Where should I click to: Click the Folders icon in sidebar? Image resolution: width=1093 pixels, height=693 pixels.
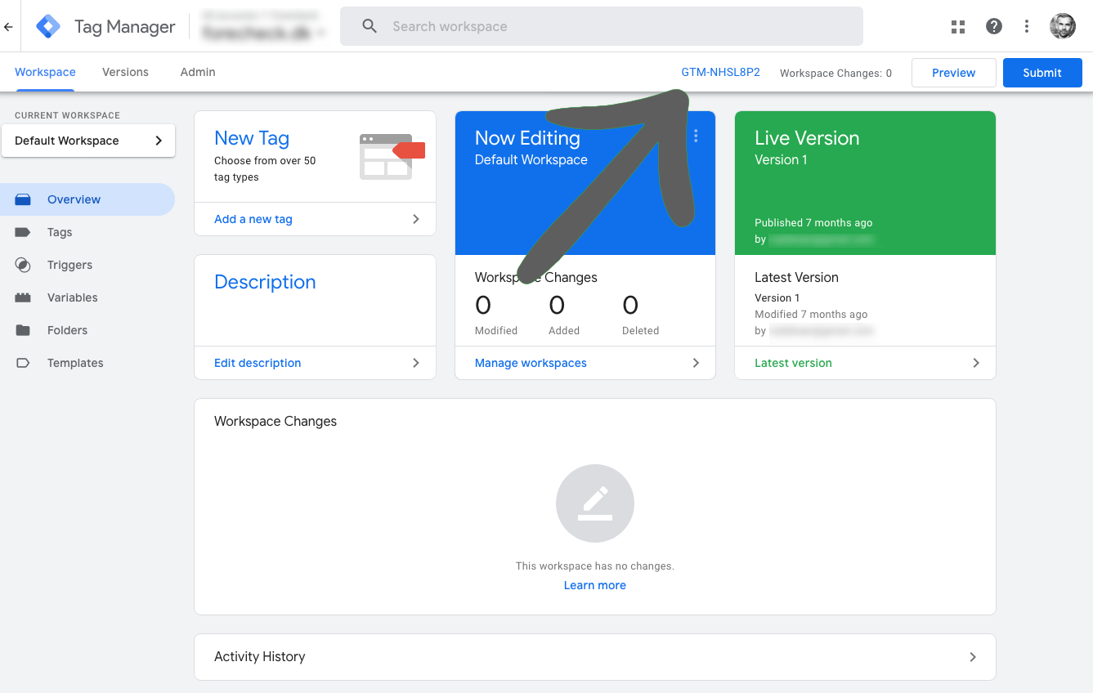[x=23, y=330]
